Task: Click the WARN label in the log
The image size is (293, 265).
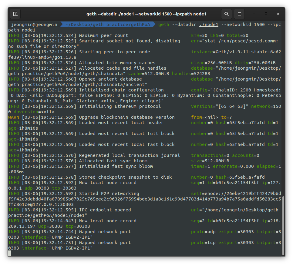Action: click(x=14, y=117)
